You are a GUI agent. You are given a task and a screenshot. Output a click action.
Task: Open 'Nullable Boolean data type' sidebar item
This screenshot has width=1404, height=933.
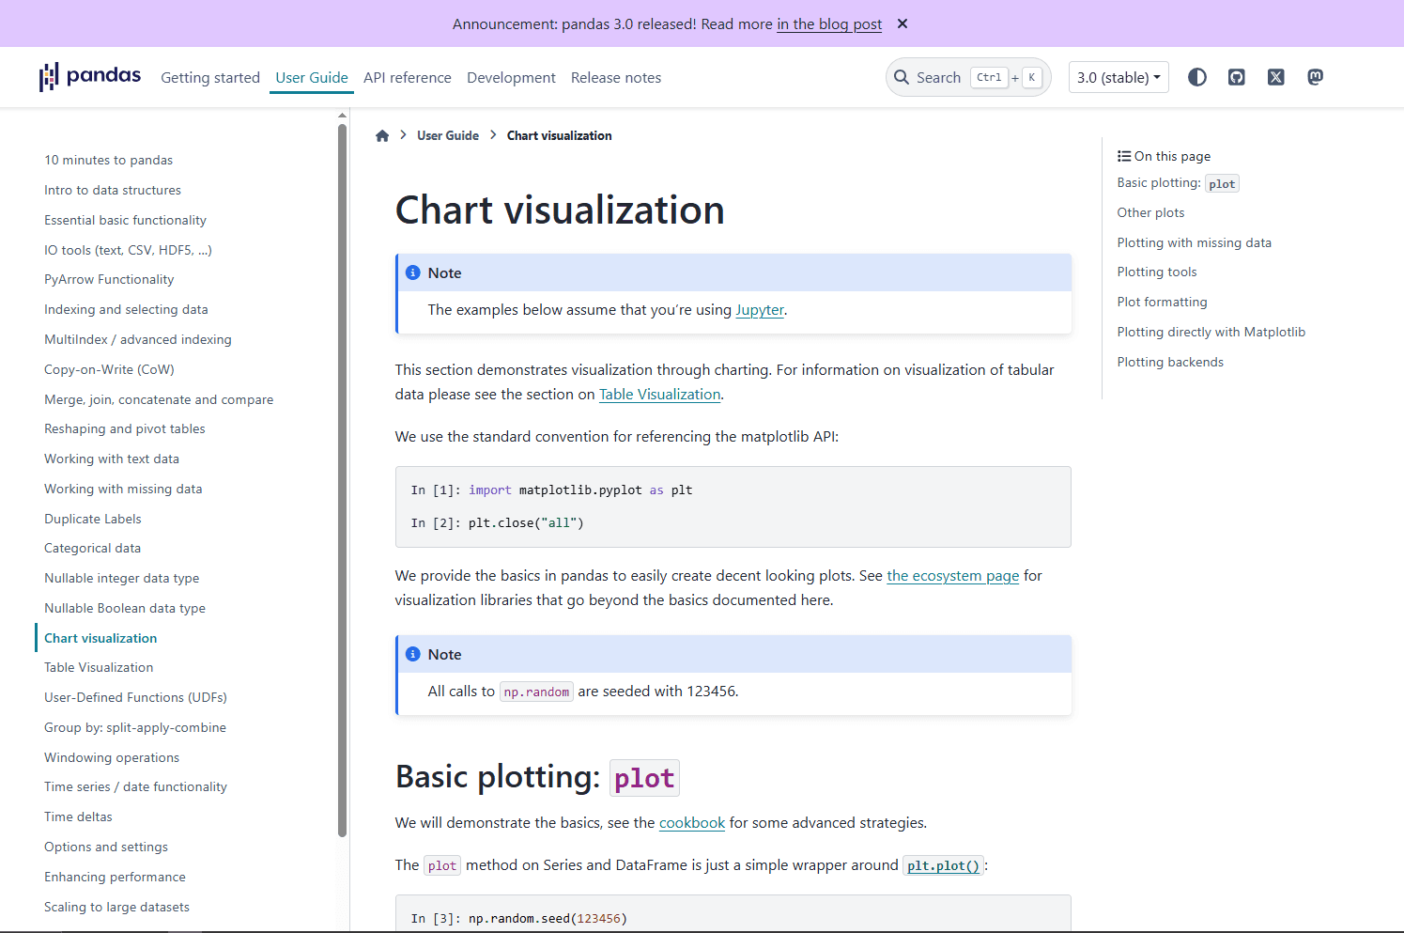click(x=125, y=608)
